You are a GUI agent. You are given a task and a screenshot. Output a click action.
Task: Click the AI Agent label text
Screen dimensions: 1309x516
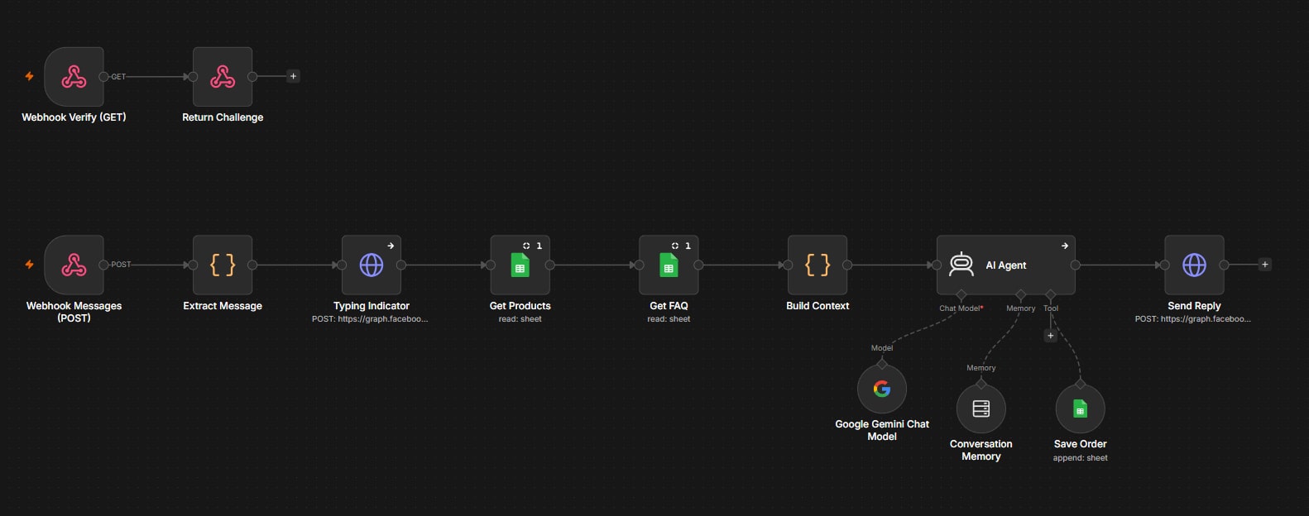point(1005,265)
